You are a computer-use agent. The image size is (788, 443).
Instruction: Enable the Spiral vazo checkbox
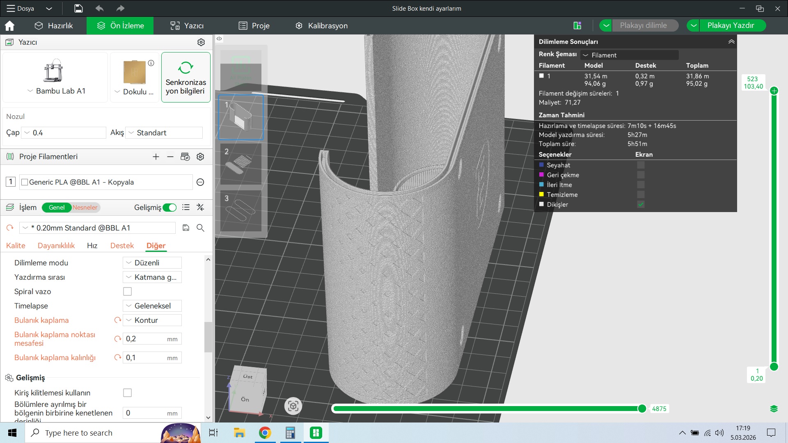coord(128,292)
